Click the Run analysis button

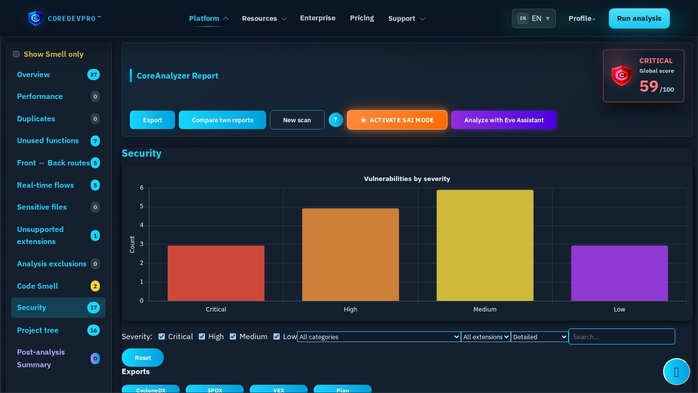coord(639,18)
